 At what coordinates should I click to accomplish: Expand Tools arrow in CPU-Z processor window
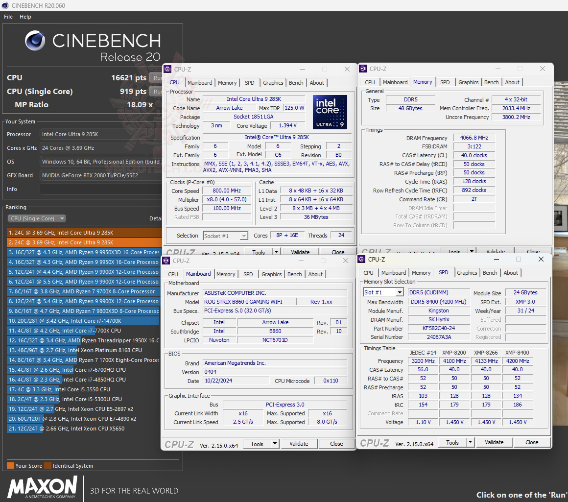point(276,252)
